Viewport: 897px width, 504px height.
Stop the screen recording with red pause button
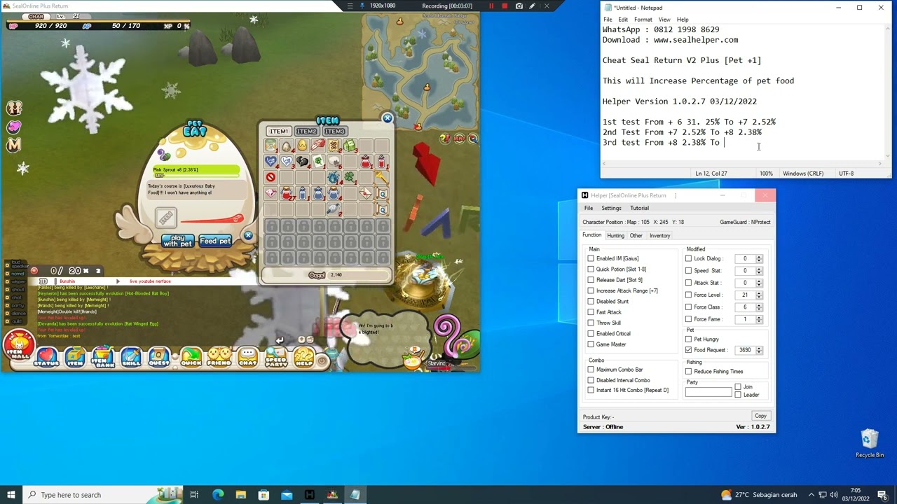[x=491, y=6]
